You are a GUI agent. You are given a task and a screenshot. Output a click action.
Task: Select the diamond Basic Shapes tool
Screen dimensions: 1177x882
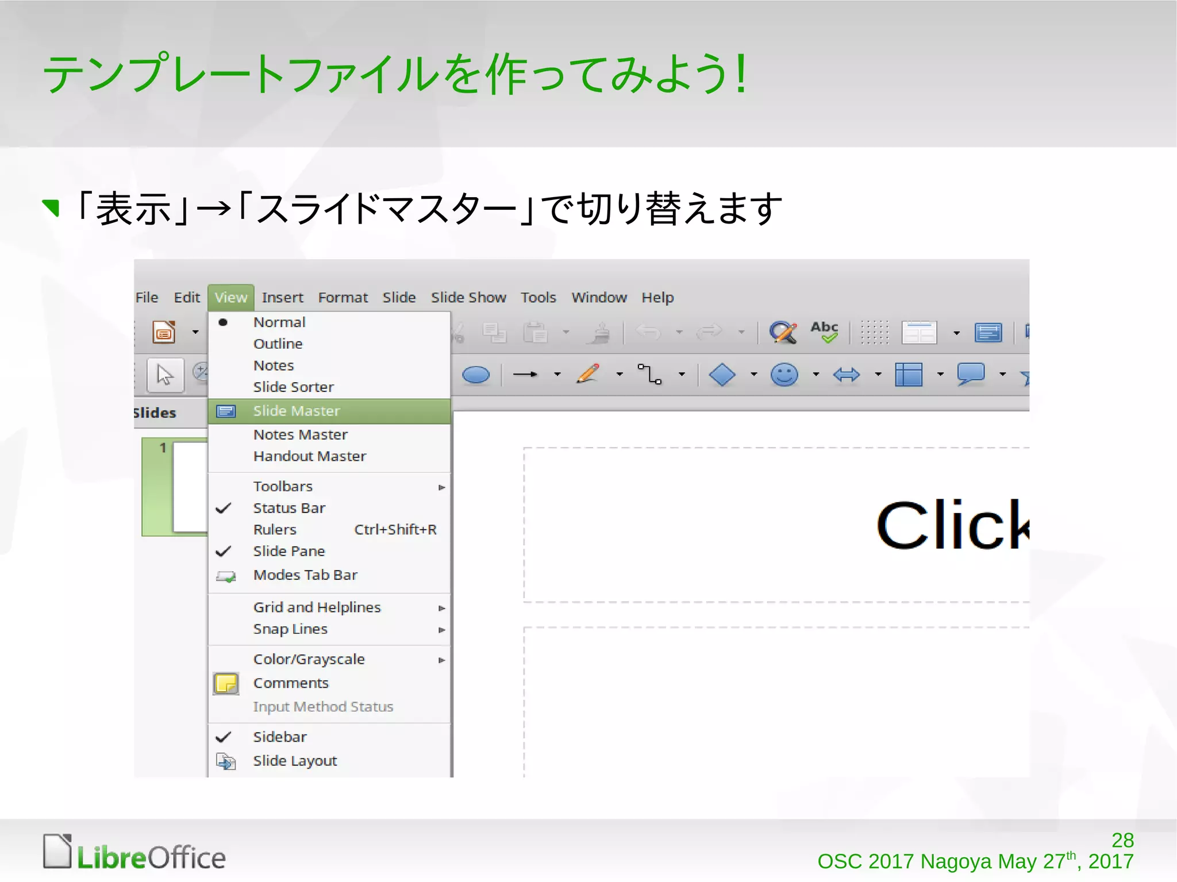(x=722, y=375)
